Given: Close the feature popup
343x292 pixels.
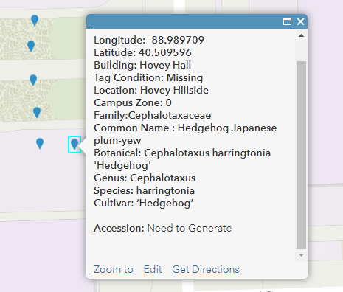Looking at the screenshot, I should pos(300,21).
